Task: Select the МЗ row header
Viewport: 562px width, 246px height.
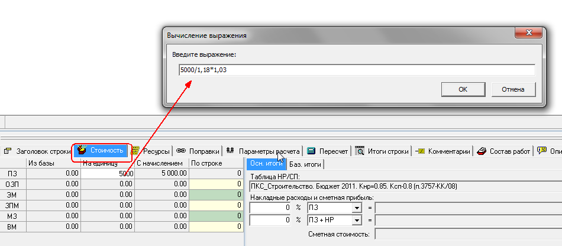Action: pyautogui.click(x=13, y=216)
